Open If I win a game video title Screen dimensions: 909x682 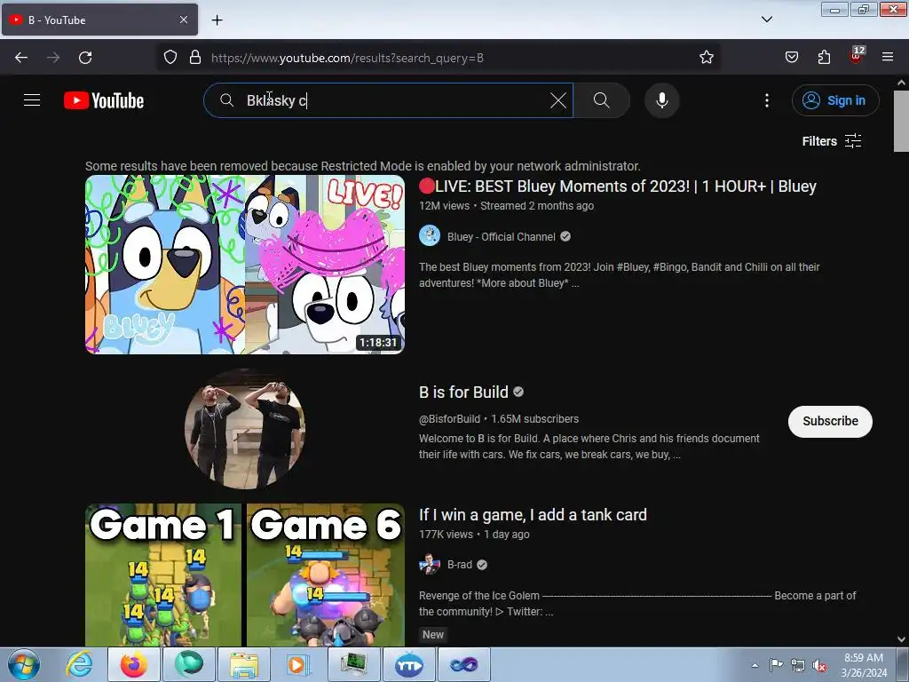[533, 515]
